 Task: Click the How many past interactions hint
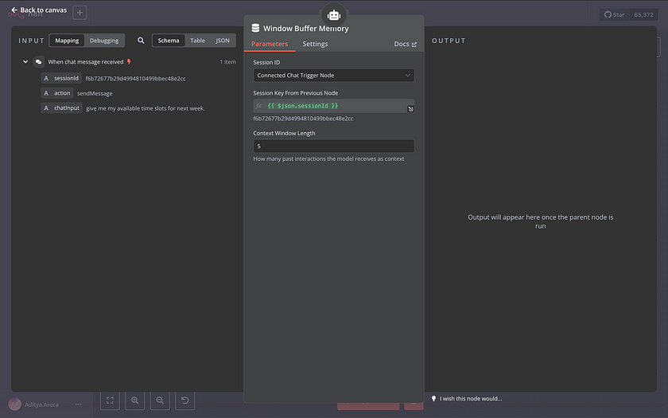[x=329, y=158]
